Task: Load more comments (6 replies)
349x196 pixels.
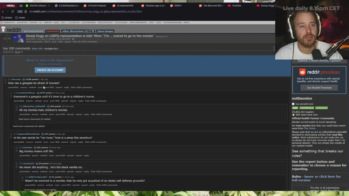Action: point(34,119)
